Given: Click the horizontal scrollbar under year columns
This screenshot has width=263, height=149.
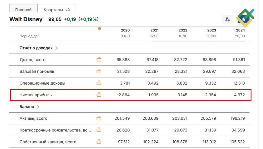Looking at the screenshot, I should pos(198,41).
